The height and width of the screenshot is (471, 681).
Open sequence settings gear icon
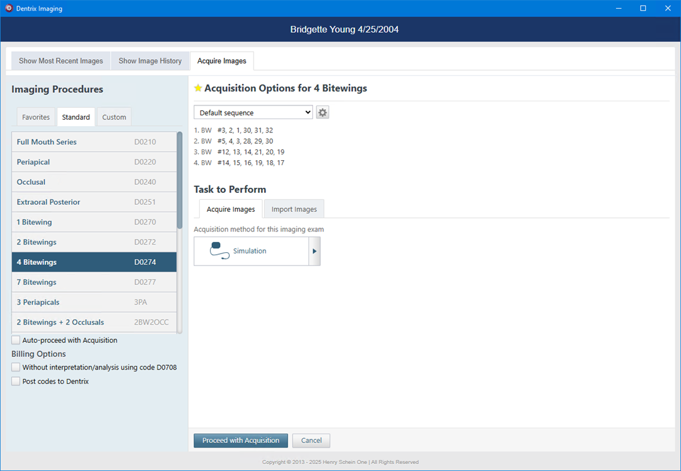pos(322,112)
